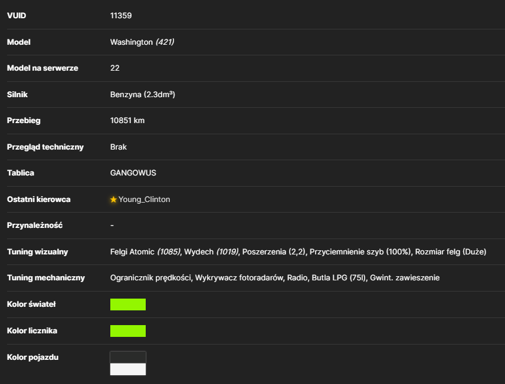Click the Tablica label
Image resolution: width=505 pixels, height=384 pixels.
(x=21, y=173)
